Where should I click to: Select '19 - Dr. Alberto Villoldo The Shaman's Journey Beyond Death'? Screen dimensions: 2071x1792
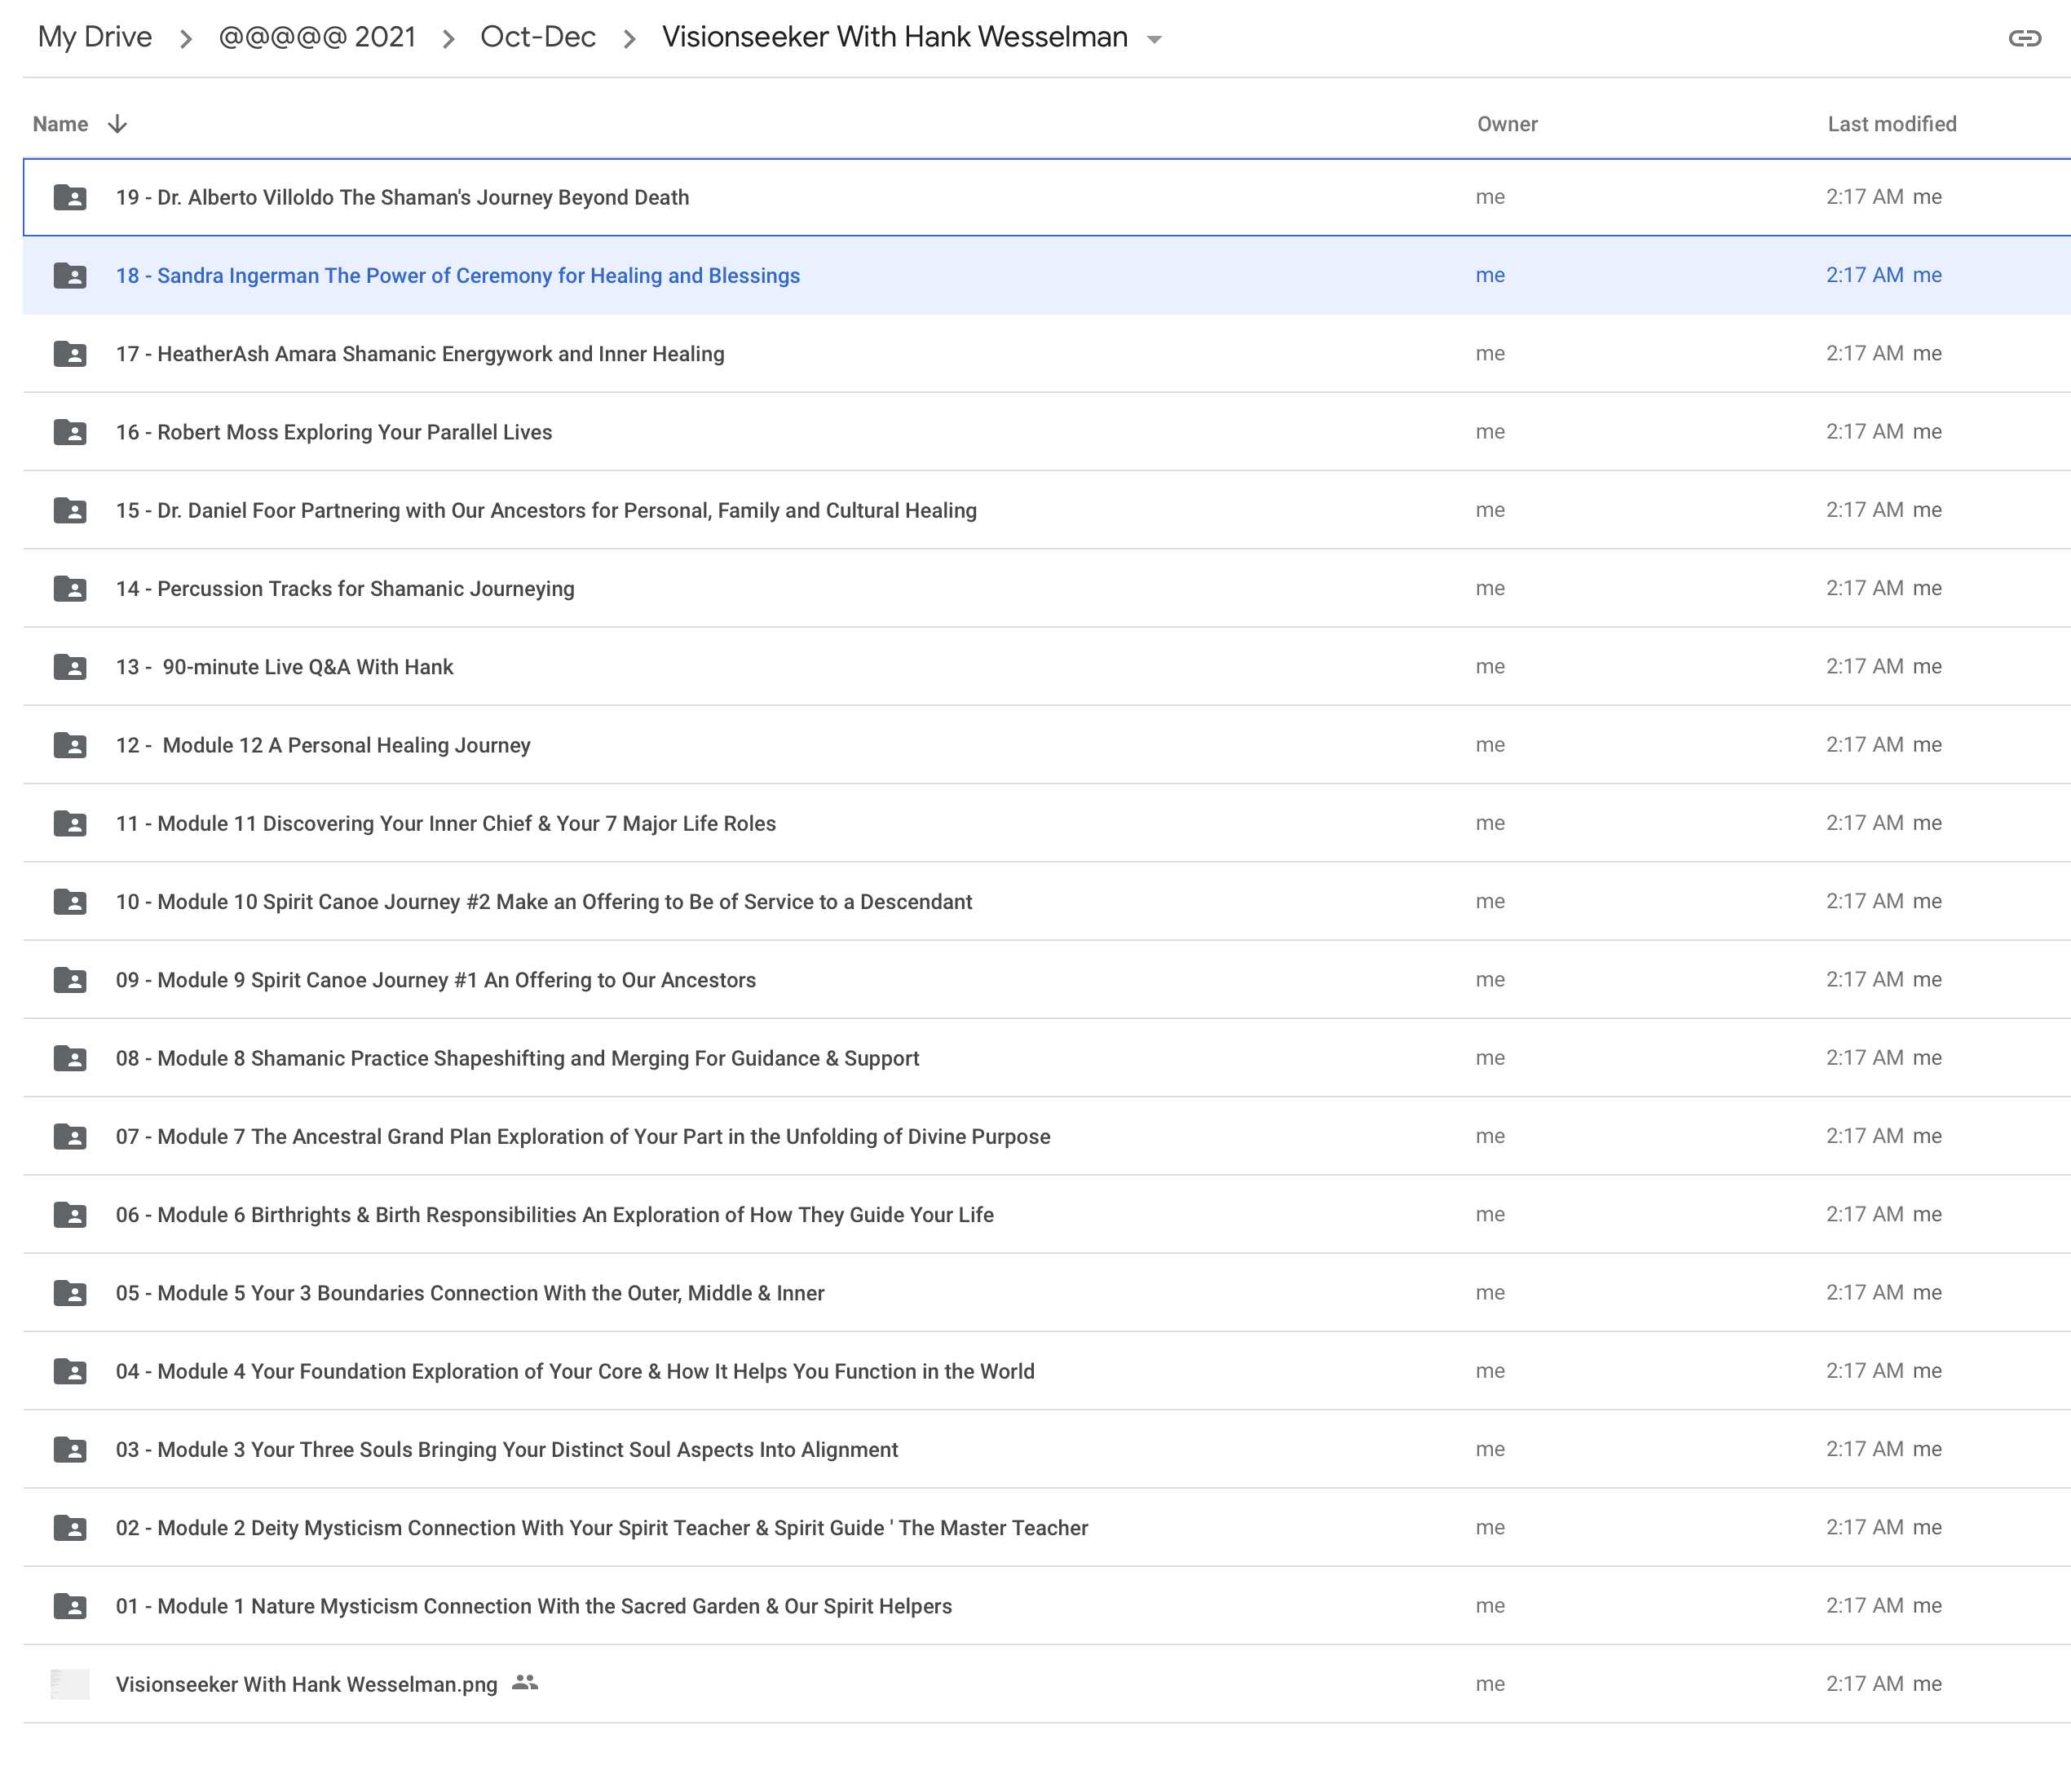[402, 197]
